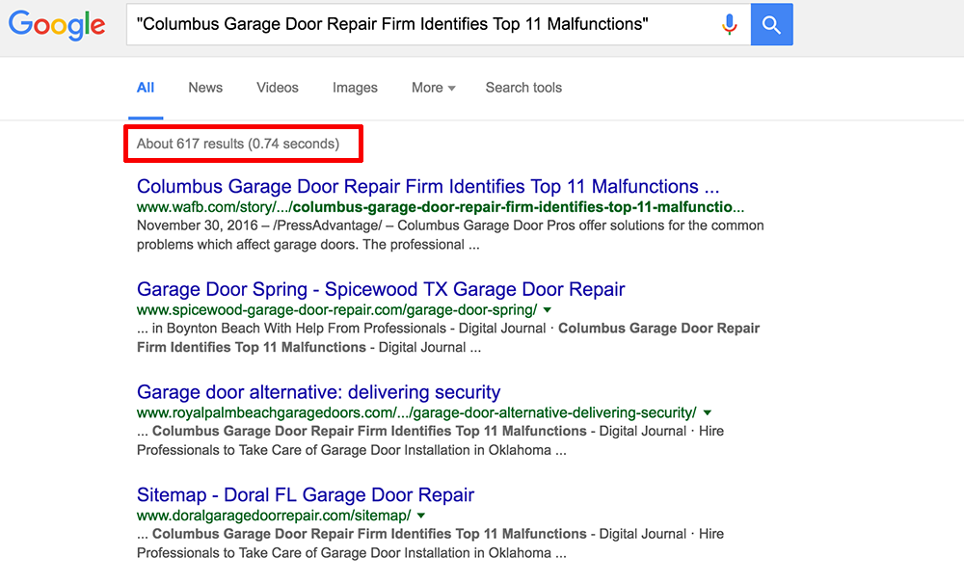Focus the search query input field
The width and height of the screenshot is (964, 583).
424,25
